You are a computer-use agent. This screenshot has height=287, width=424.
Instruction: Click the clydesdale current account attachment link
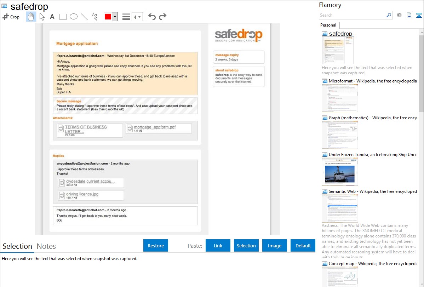(x=90, y=182)
